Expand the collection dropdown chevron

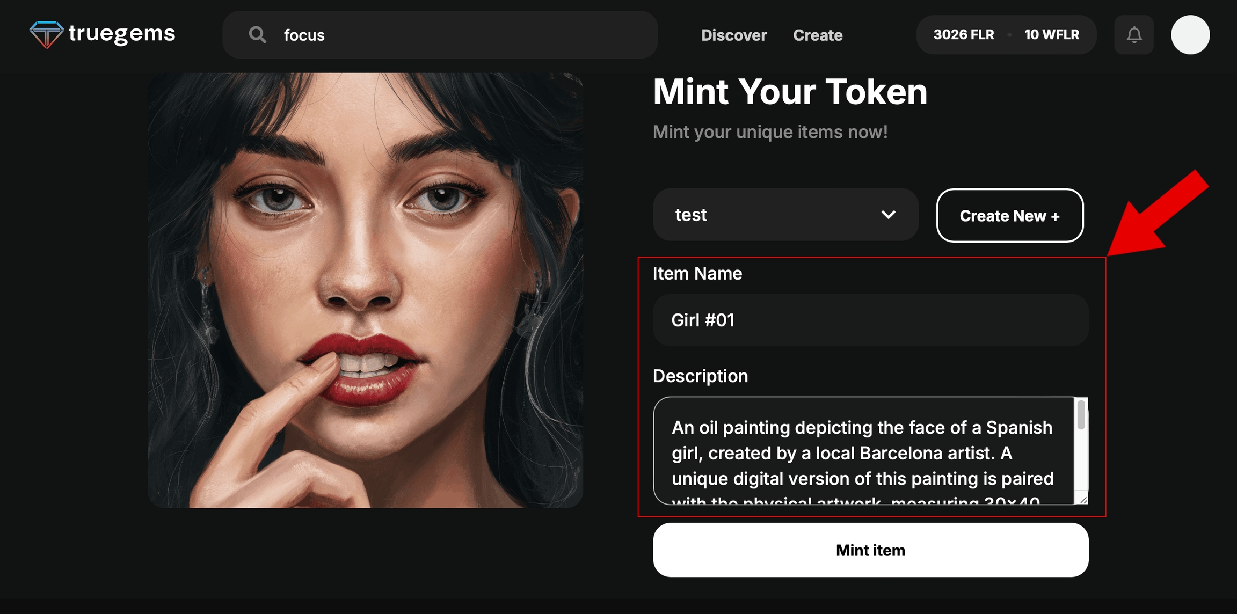point(889,215)
